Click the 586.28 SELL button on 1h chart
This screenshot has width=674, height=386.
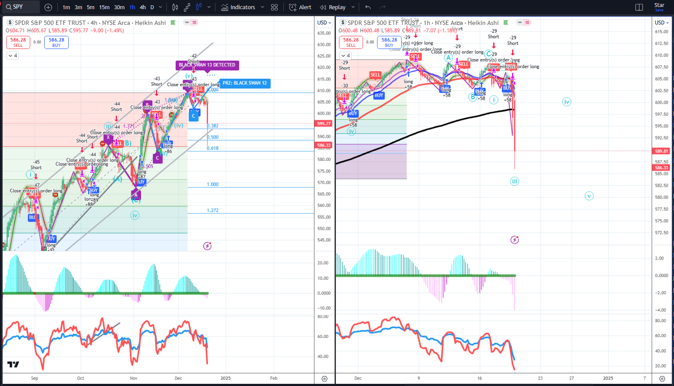351,42
